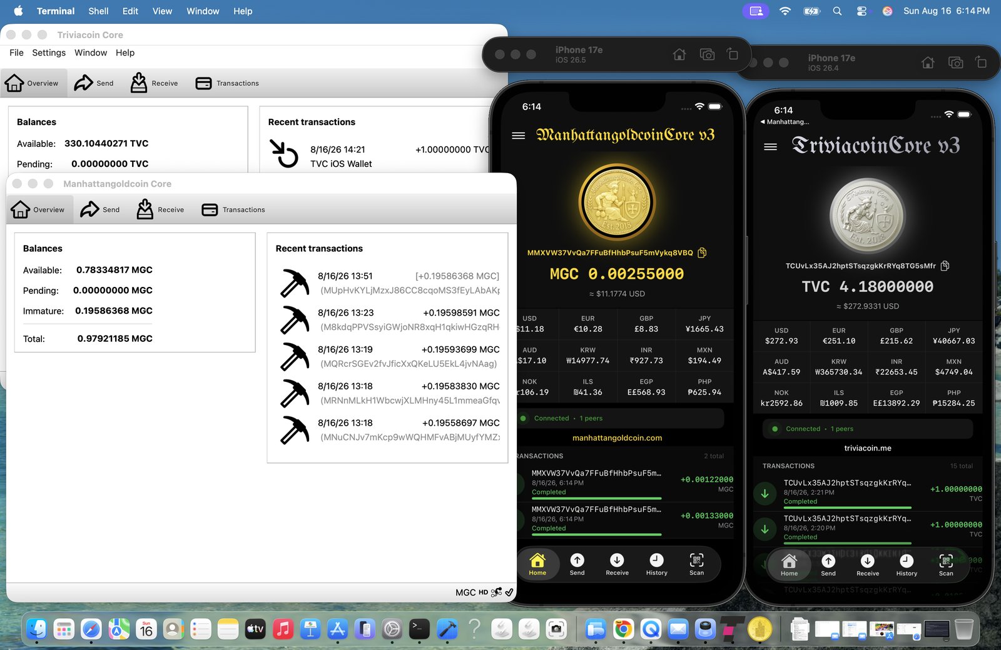Tap the JPY ¥40667.03 currency cell
The width and height of the screenshot is (1001, 650).
click(953, 336)
